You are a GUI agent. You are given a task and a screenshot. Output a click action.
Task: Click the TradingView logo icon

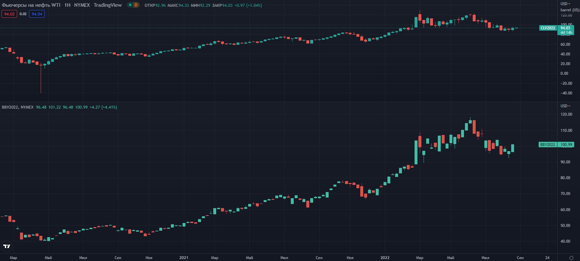point(6,247)
